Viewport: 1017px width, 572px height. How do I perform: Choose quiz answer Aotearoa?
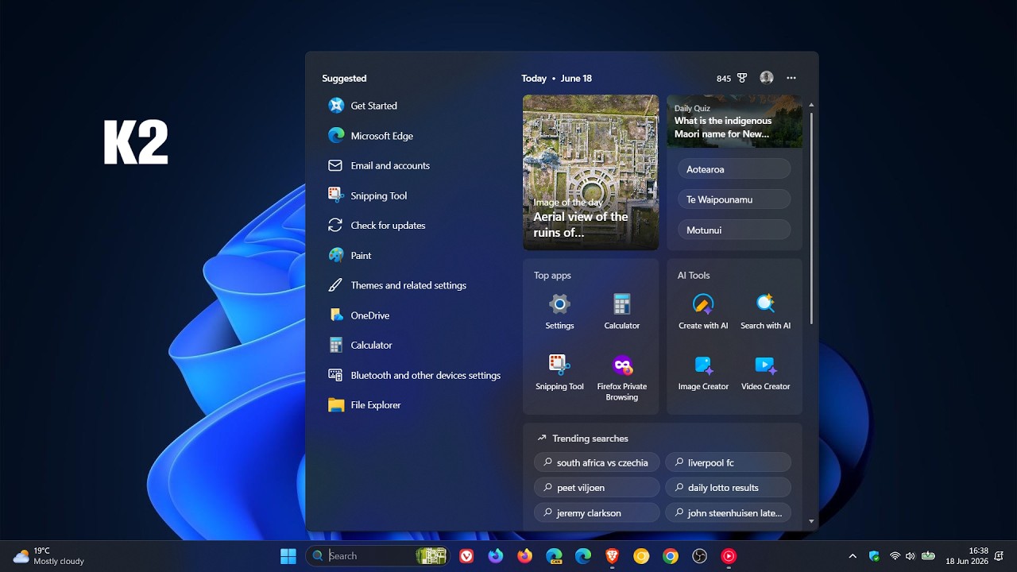click(734, 169)
